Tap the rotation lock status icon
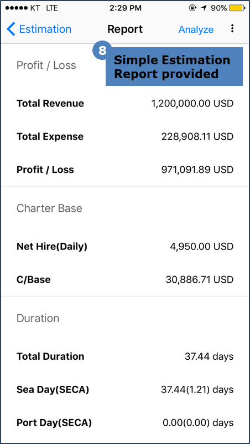Viewport: 250px width, 444px height. tap(192, 8)
